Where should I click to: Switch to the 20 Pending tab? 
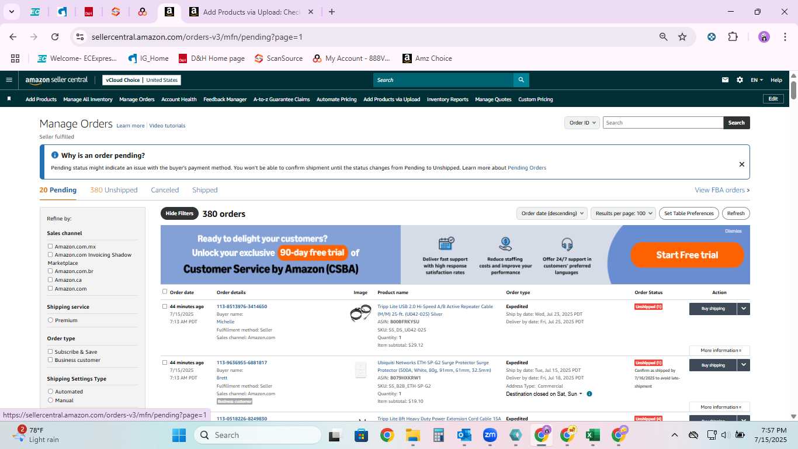click(58, 190)
